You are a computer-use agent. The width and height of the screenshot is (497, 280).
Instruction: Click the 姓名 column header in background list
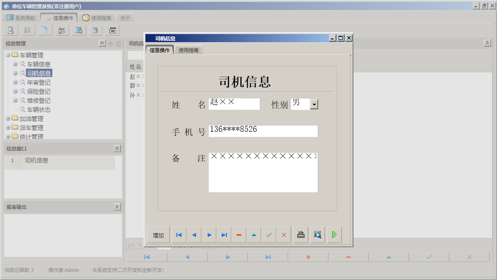[135, 67]
